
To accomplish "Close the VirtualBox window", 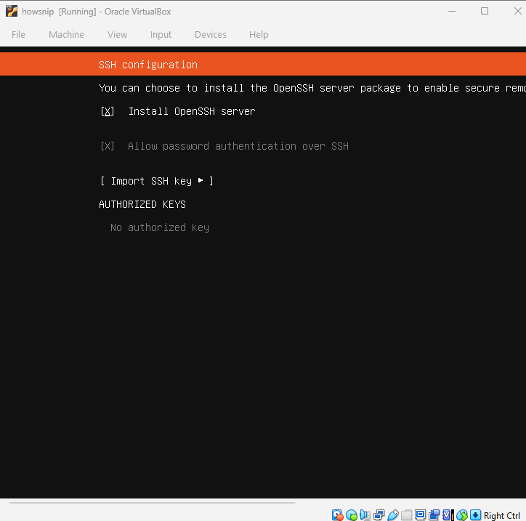I will pos(517,11).
